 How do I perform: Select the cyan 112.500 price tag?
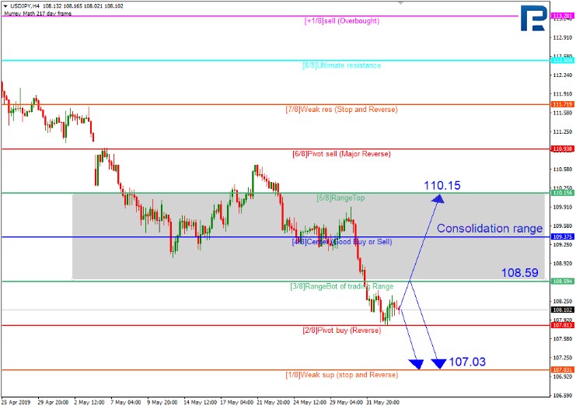pyautogui.click(x=560, y=60)
